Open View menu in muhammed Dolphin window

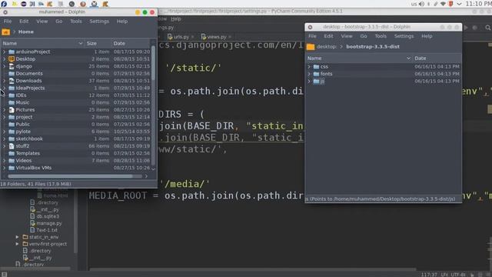coord(42,21)
